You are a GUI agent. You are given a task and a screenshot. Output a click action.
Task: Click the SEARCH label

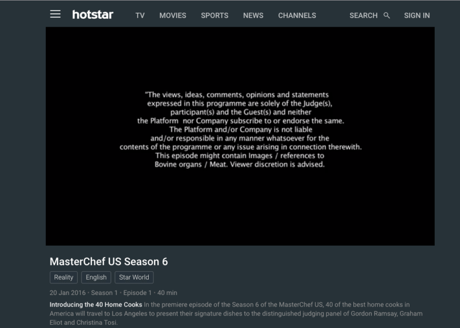click(x=363, y=16)
